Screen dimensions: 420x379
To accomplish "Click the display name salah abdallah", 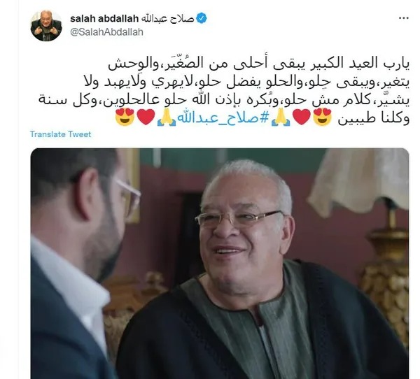I will 104,18.
